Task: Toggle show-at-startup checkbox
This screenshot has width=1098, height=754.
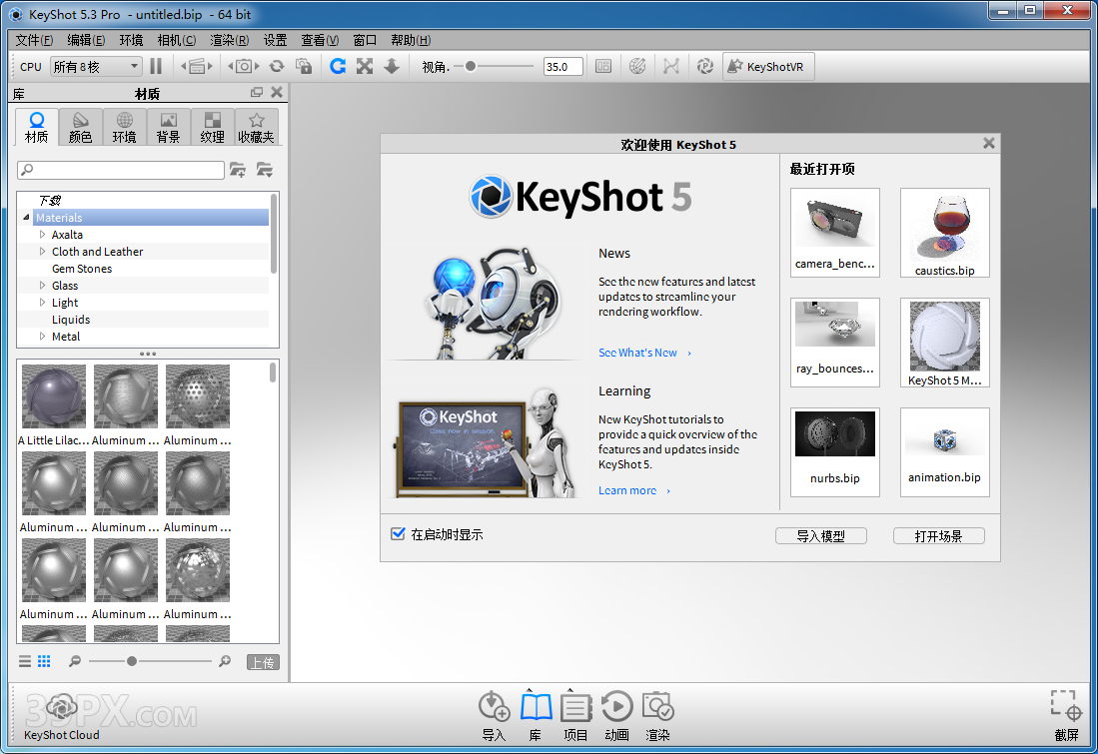Action: point(398,534)
